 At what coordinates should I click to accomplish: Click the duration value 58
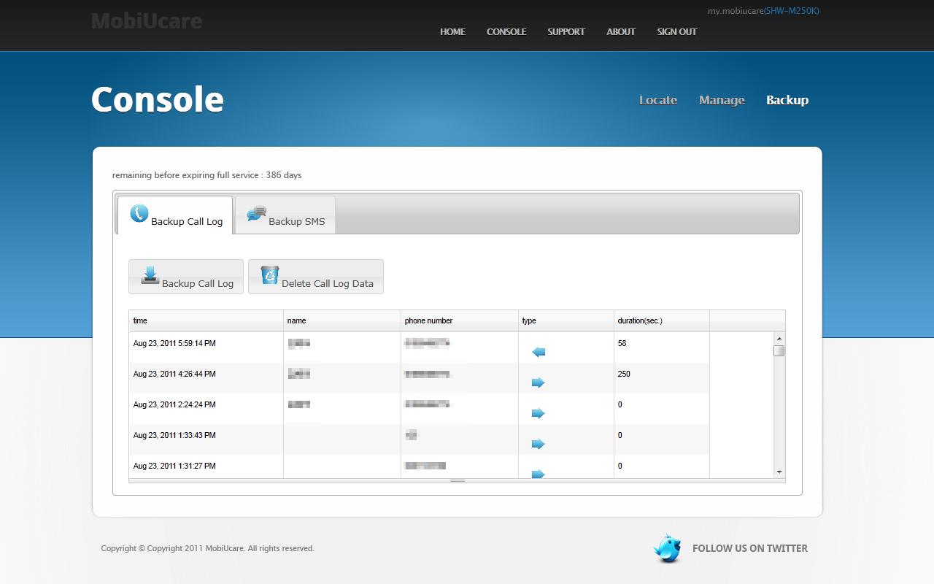(622, 343)
